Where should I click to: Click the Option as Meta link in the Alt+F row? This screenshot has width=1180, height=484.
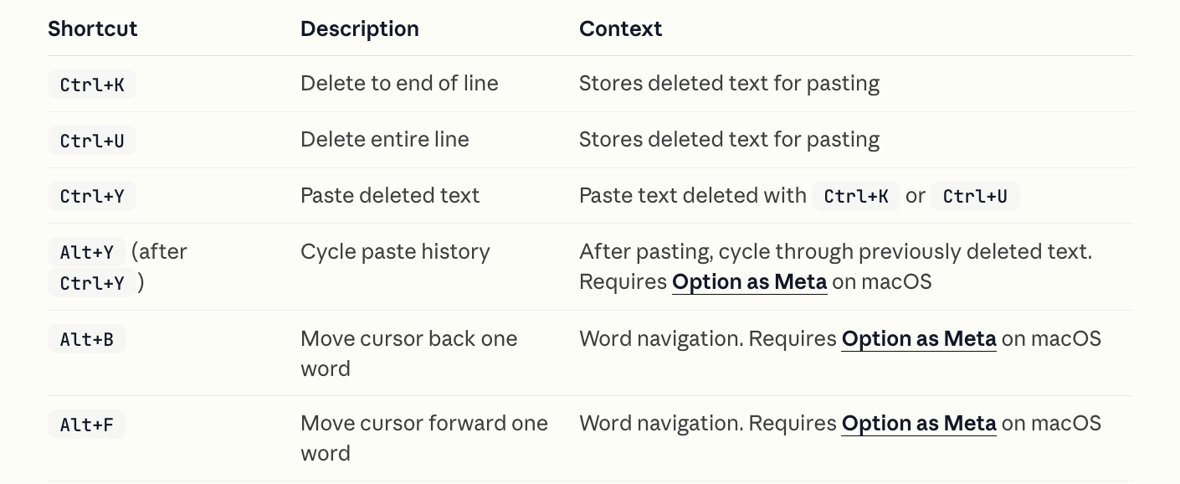coord(919,424)
